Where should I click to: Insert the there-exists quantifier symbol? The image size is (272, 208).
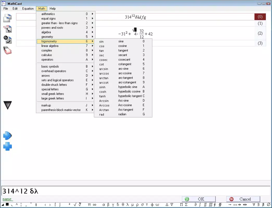click(x=258, y=205)
